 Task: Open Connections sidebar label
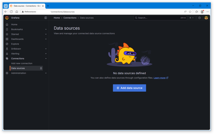click(x=18, y=58)
